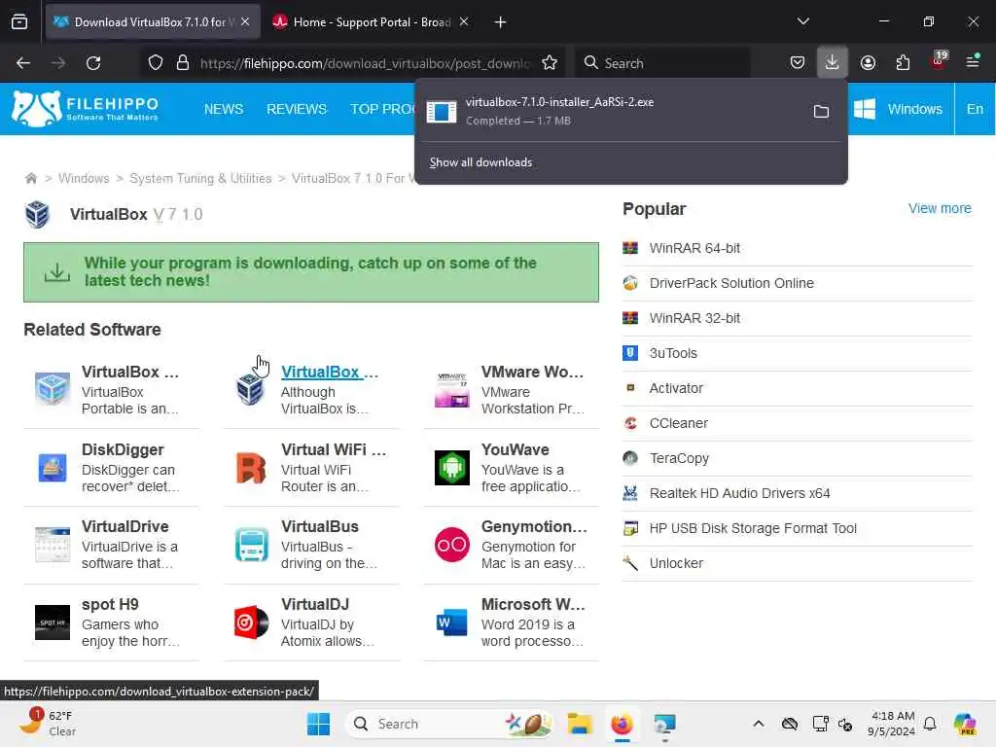Click System Tuning & Utilities breadcrumb
Screen dimensions: 996x747
pos(200,179)
